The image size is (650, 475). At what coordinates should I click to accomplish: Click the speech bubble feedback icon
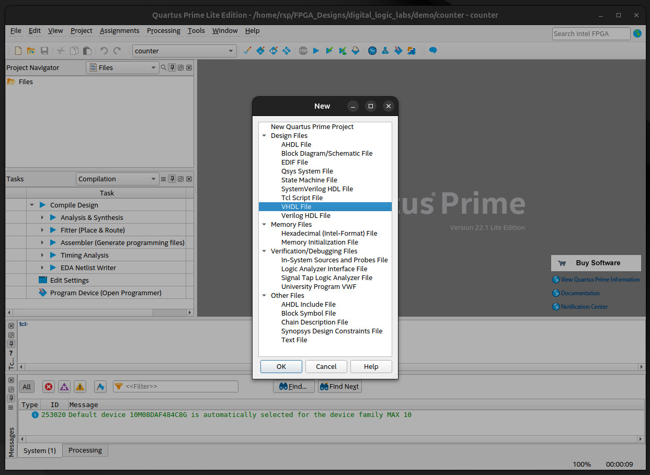click(x=433, y=51)
